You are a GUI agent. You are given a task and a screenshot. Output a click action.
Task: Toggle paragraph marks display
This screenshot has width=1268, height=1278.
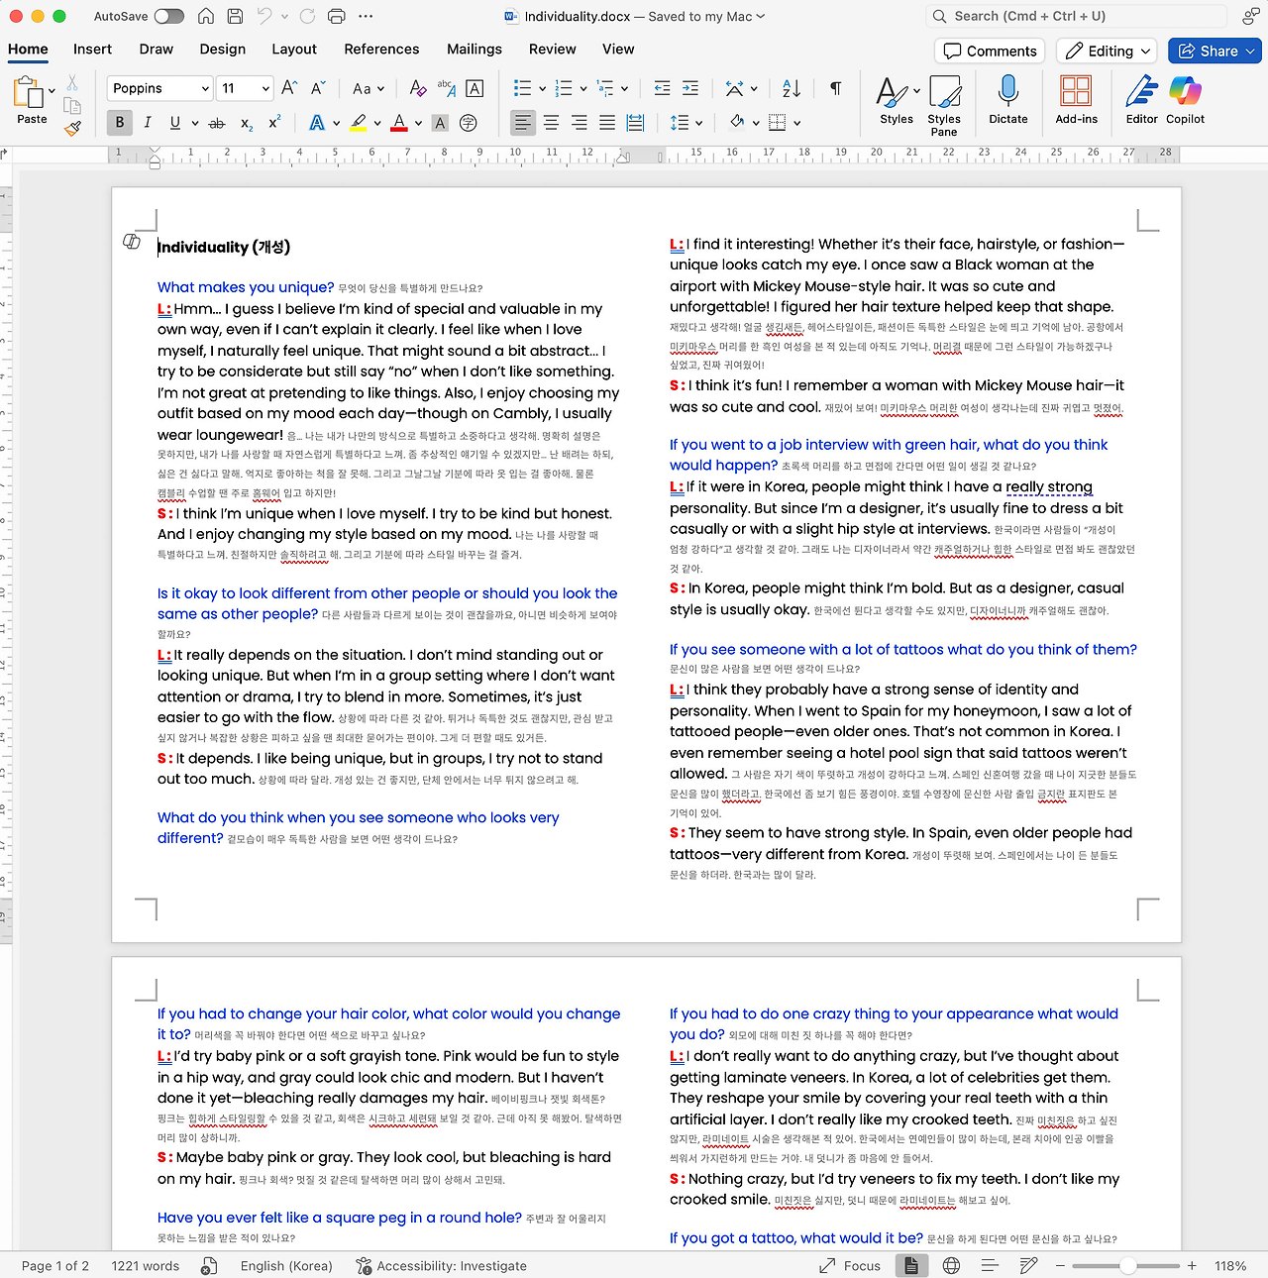tap(835, 88)
